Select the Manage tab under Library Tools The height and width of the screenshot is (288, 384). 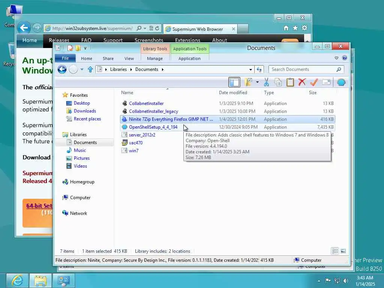[155, 58]
